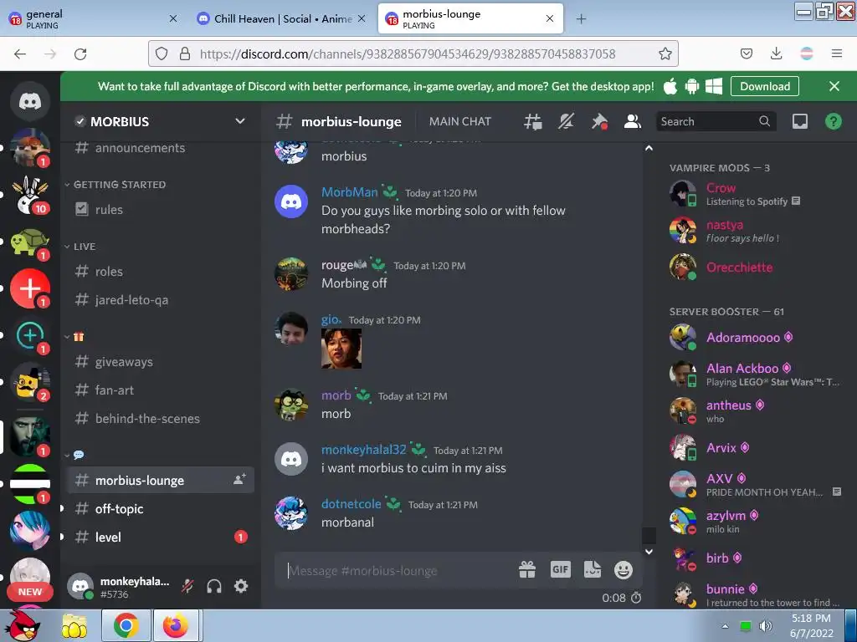Click the teal add server icon

click(x=30, y=335)
